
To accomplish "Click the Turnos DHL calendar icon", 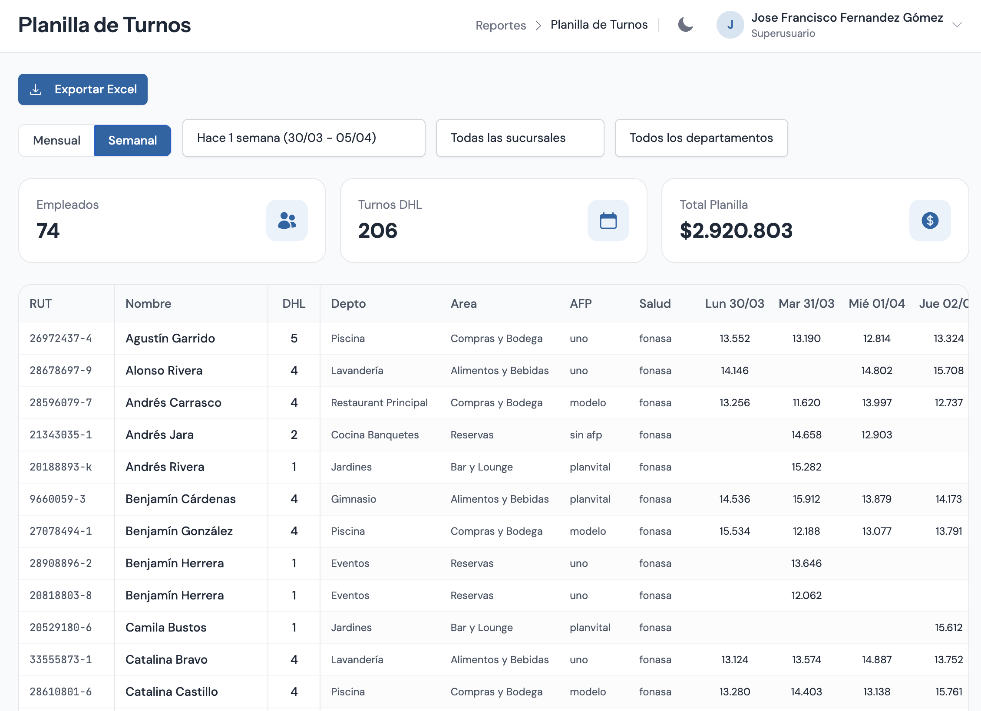I will (608, 221).
